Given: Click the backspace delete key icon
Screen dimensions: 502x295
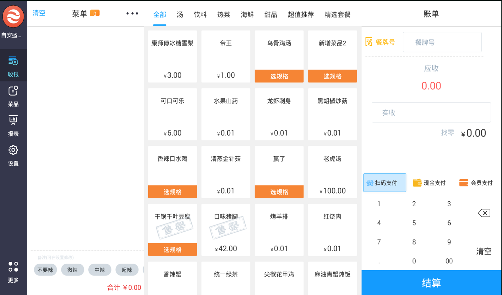Looking at the screenshot, I should 484,213.
